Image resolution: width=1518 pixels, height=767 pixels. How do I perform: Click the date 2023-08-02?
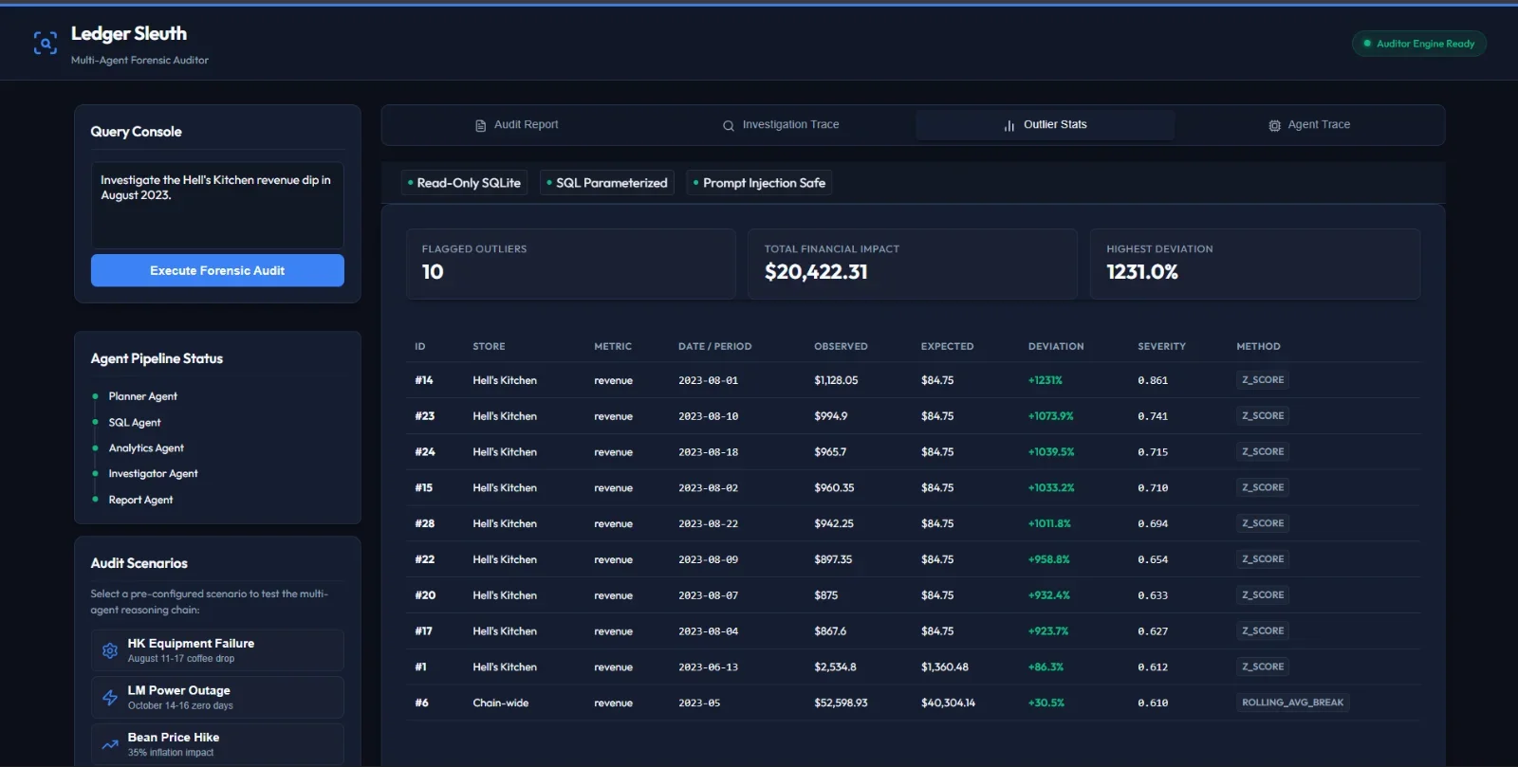coord(708,488)
